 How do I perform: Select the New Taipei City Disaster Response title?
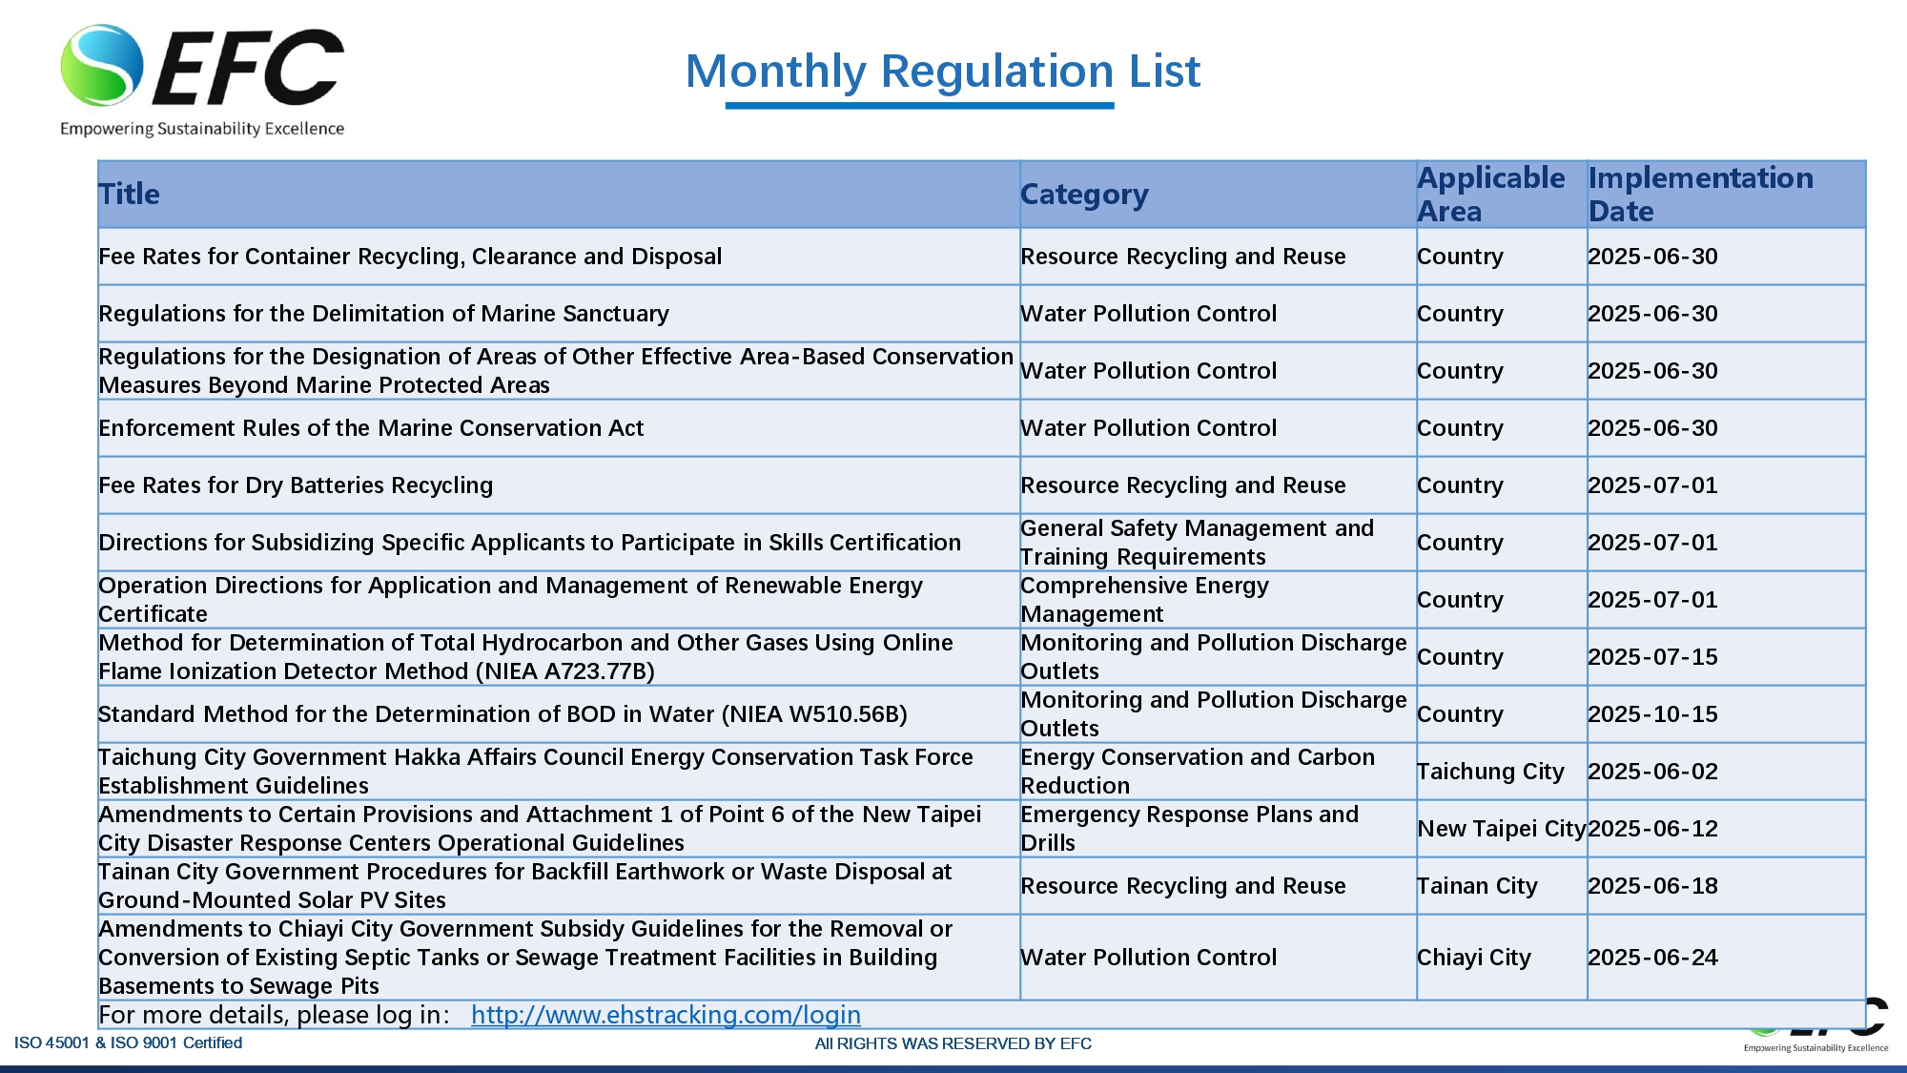(x=540, y=829)
